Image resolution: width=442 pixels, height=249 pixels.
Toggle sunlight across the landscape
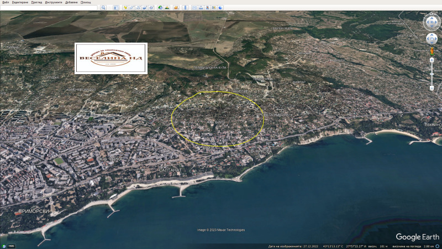point(166,8)
